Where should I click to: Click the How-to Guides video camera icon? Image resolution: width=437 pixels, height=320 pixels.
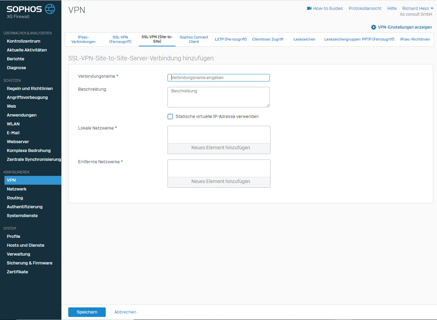pyautogui.click(x=309, y=9)
